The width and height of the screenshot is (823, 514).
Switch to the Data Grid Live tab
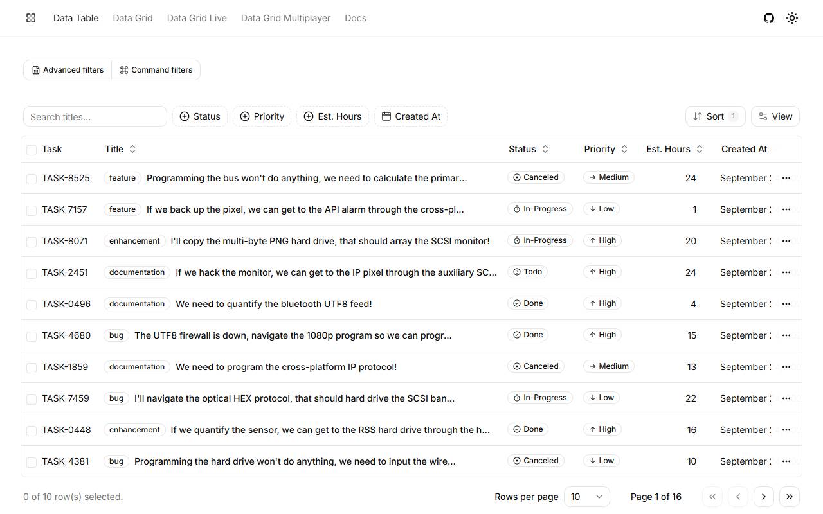pos(197,18)
